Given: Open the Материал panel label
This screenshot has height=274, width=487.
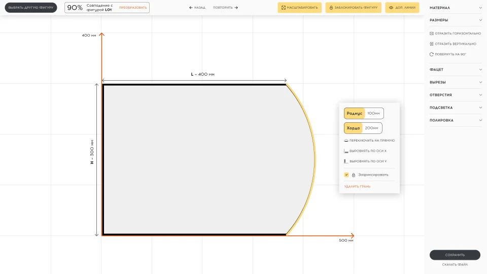Looking at the screenshot, I should [x=439, y=8].
